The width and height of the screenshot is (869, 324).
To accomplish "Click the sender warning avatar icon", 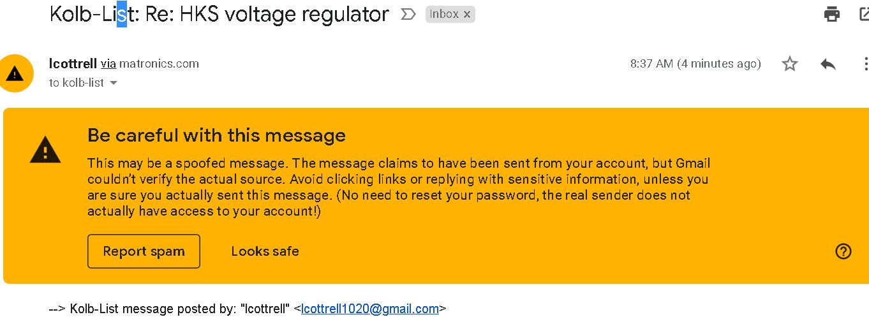I will pos(15,73).
